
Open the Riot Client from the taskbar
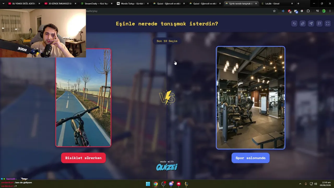click(179, 184)
